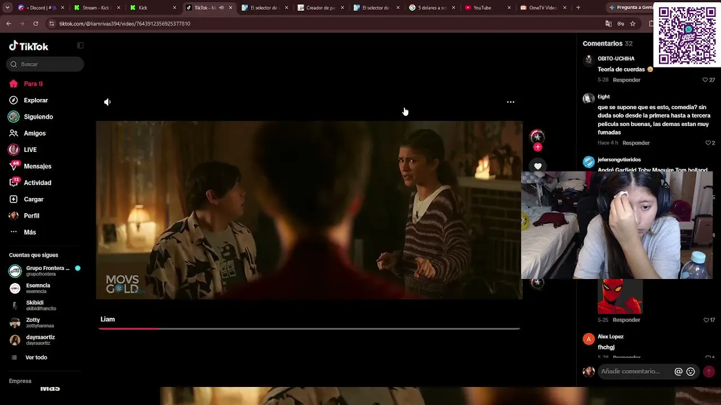Image resolution: width=721 pixels, height=405 pixels.
Task: Open Esemncia account
Action: (37, 288)
